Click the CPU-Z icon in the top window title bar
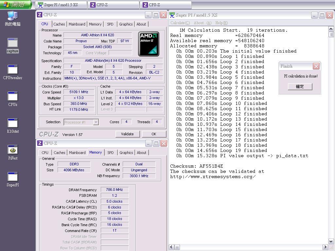Image resolution: width=335 pixels, height=251 pixels. pyautogui.click(x=40, y=15)
